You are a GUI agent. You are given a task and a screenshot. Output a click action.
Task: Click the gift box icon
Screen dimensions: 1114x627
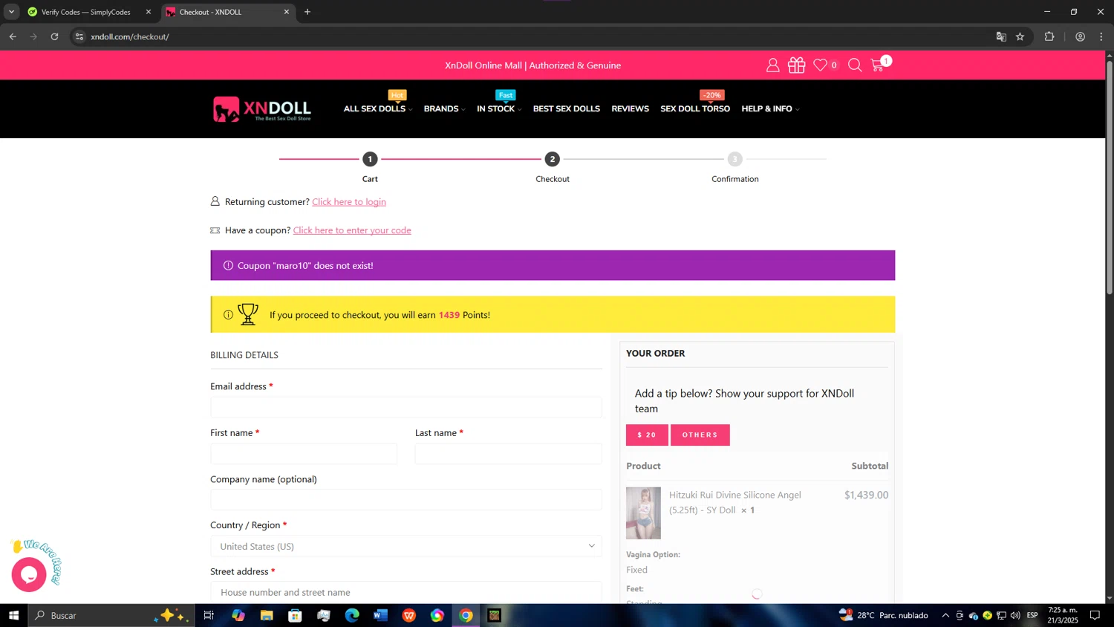[796, 65]
